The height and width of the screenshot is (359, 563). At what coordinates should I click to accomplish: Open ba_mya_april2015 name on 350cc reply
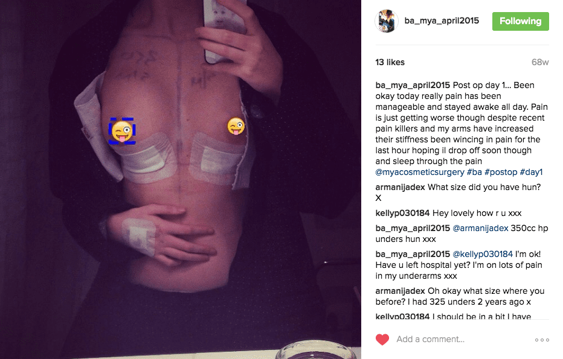[413, 228]
